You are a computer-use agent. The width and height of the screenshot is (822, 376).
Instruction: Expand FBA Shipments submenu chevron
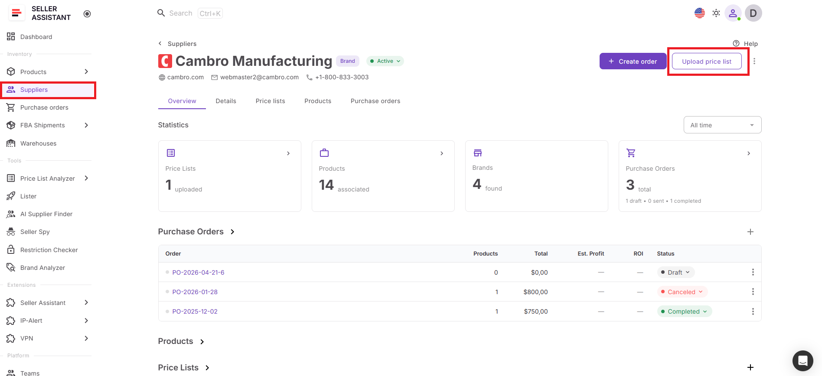click(x=86, y=125)
